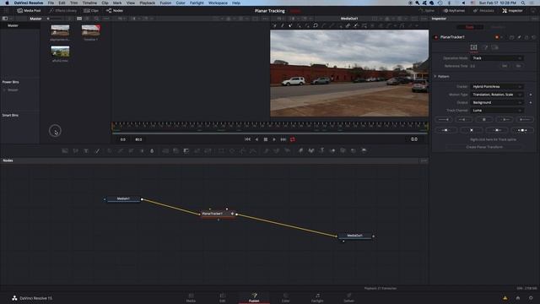Toggle the Nodes panel button
Viewport: 540px width, 304px height.
115,11
